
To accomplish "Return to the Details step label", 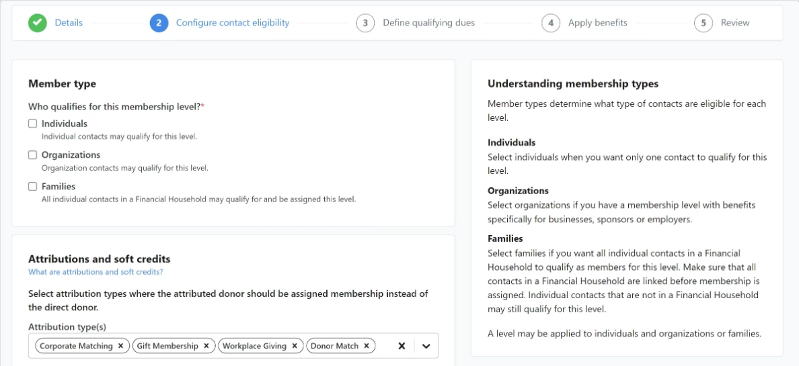I will (x=69, y=23).
